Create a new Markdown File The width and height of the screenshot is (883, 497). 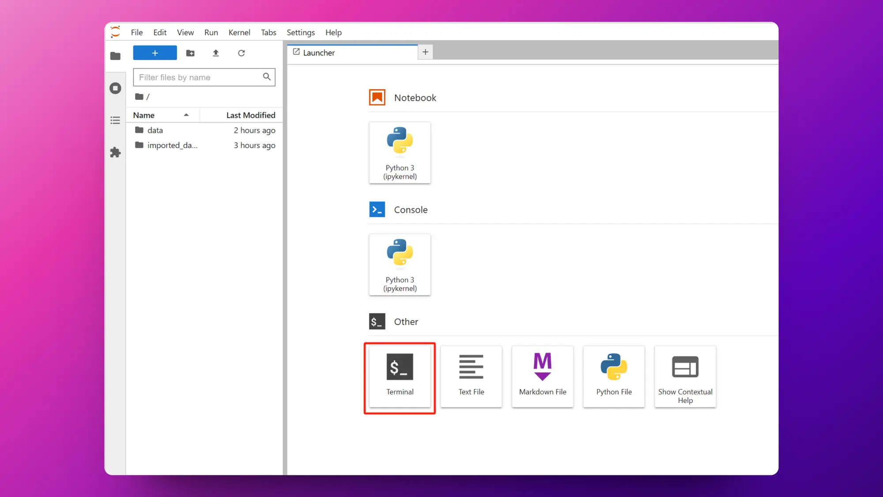[x=542, y=375]
